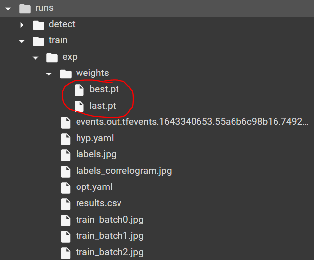Expand the detect folder arrow
Viewport: 314px width, 260px height.
pos(22,25)
